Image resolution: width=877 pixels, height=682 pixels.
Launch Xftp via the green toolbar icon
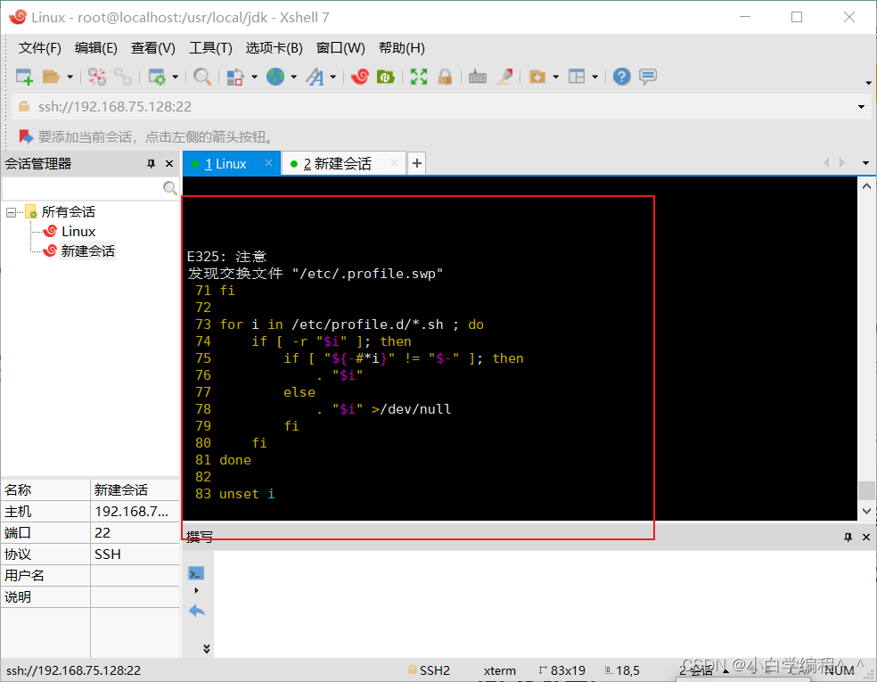(385, 77)
